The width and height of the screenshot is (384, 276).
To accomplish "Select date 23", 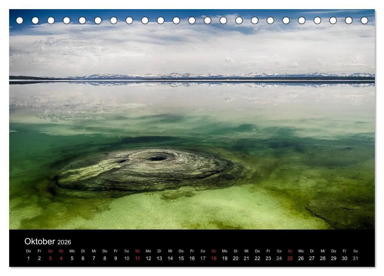I will (268, 258).
